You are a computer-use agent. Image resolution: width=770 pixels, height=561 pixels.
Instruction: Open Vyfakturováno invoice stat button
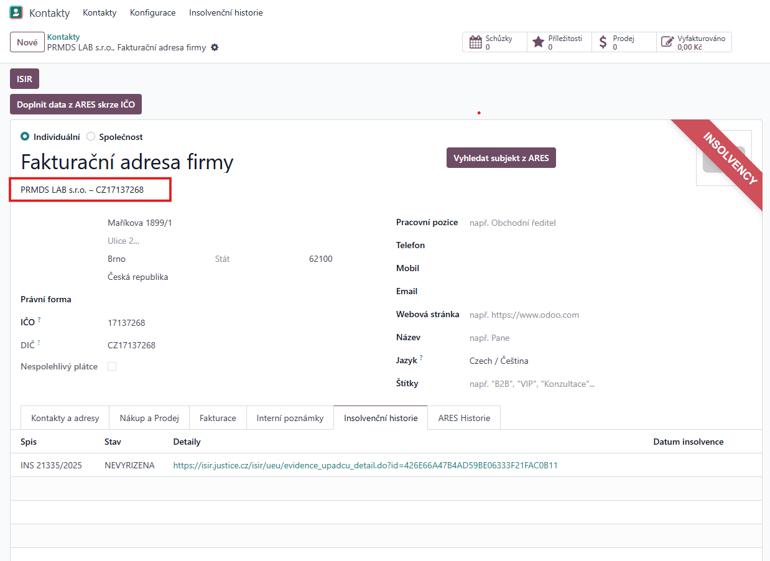click(x=693, y=42)
